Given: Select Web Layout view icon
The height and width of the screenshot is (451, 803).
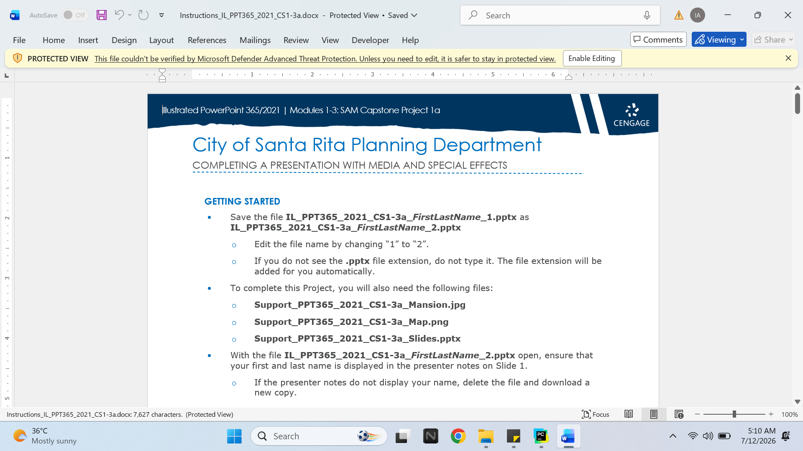Looking at the screenshot, I should (x=679, y=414).
